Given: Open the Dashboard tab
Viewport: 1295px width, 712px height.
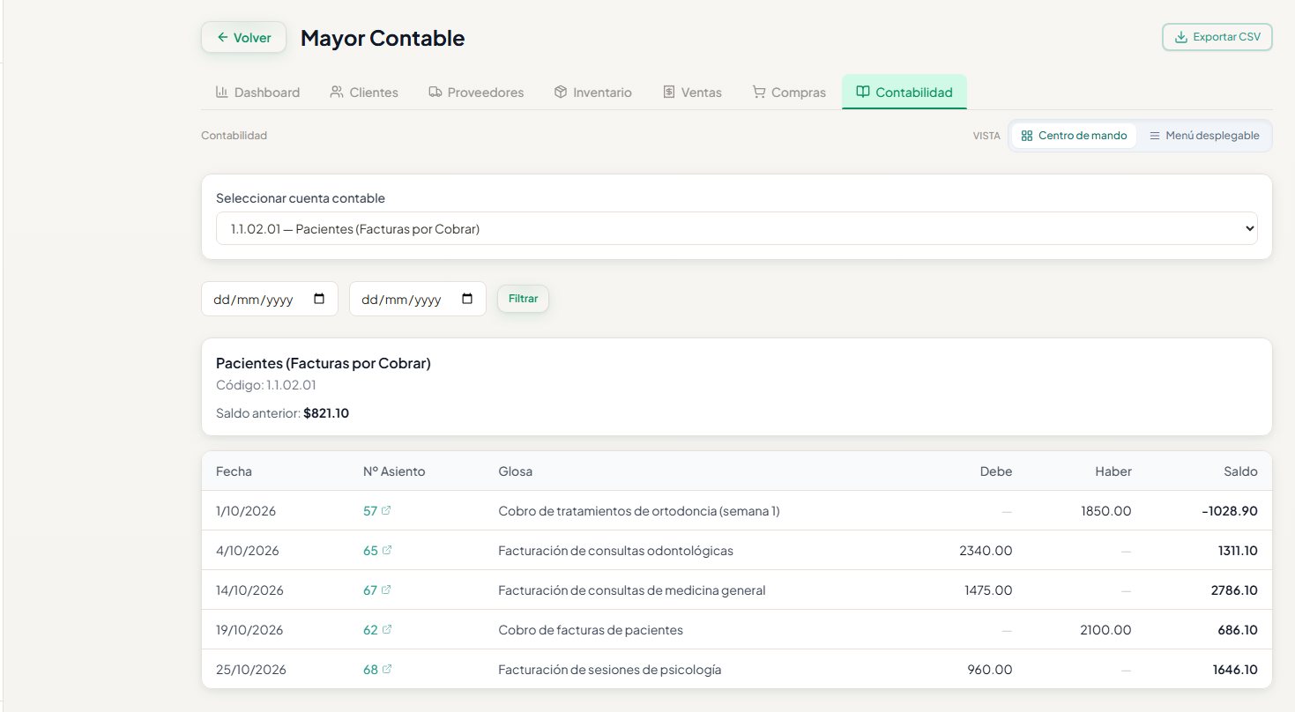Looking at the screenshot, I should (257, 92).
